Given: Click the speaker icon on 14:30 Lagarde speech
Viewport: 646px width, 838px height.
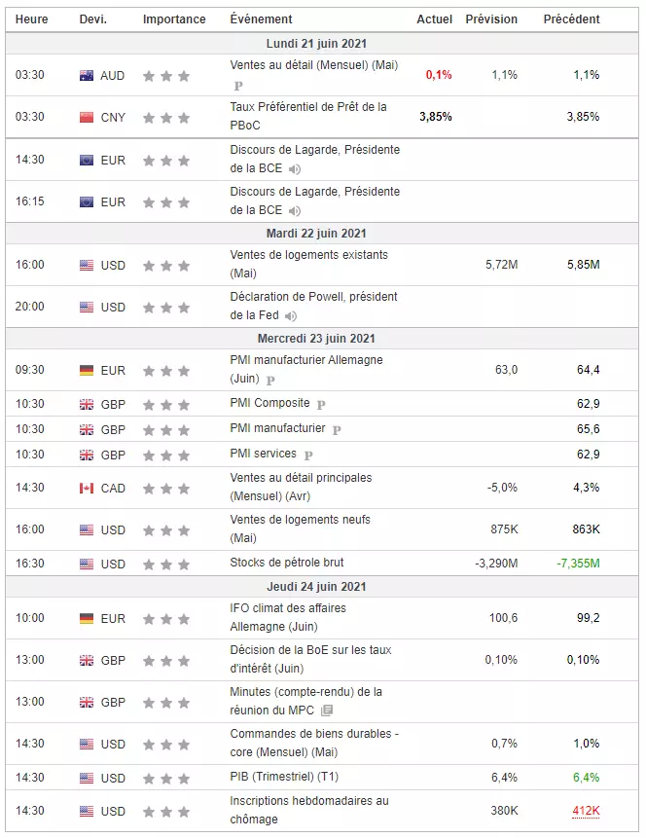Looking at the screenshot, I should [x=295, y=169].
